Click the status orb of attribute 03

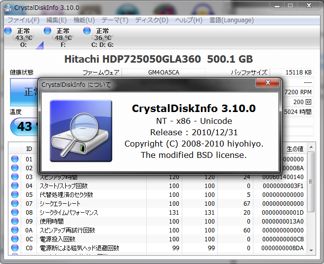[15, 177]
